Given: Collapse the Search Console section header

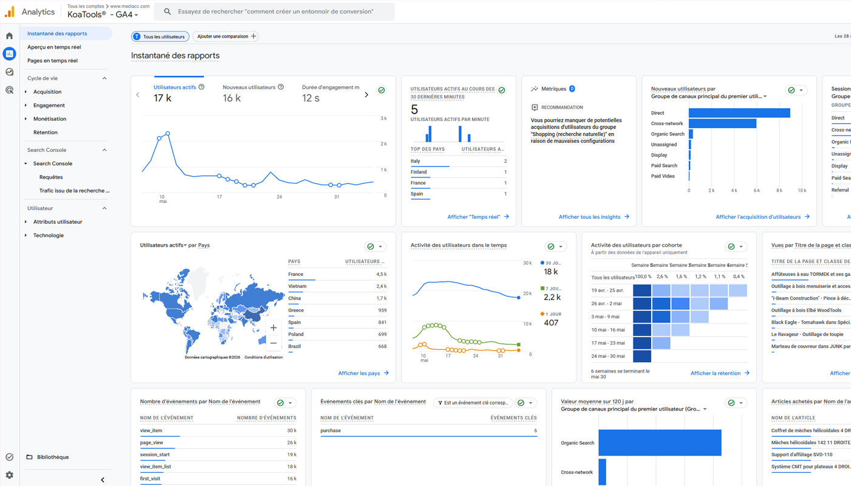Looking at the screenshot, I should (104, 150).
